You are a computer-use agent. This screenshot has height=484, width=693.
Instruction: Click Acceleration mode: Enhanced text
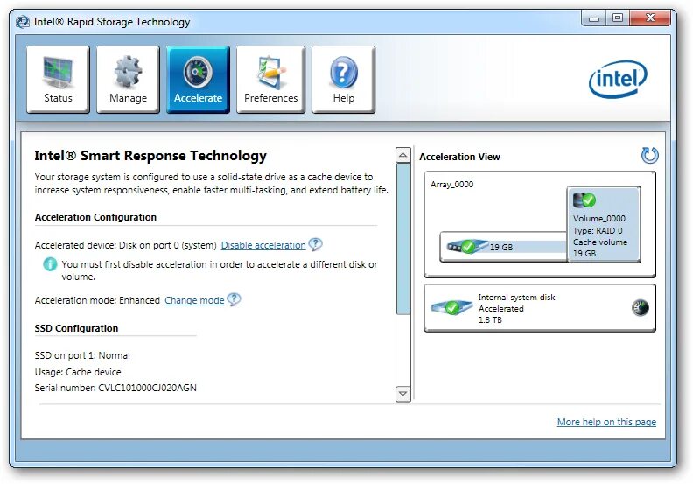(97, 300)
